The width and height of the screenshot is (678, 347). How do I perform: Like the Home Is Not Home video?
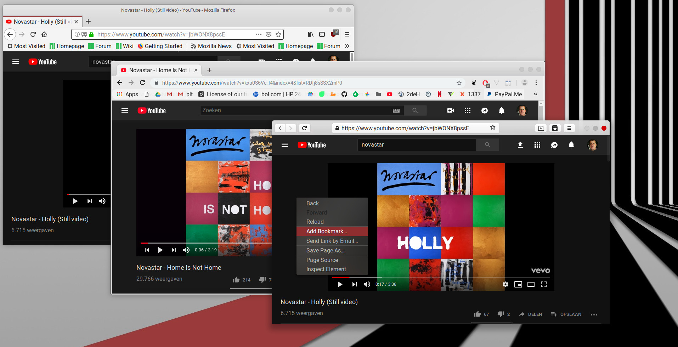tap(236, 280)
